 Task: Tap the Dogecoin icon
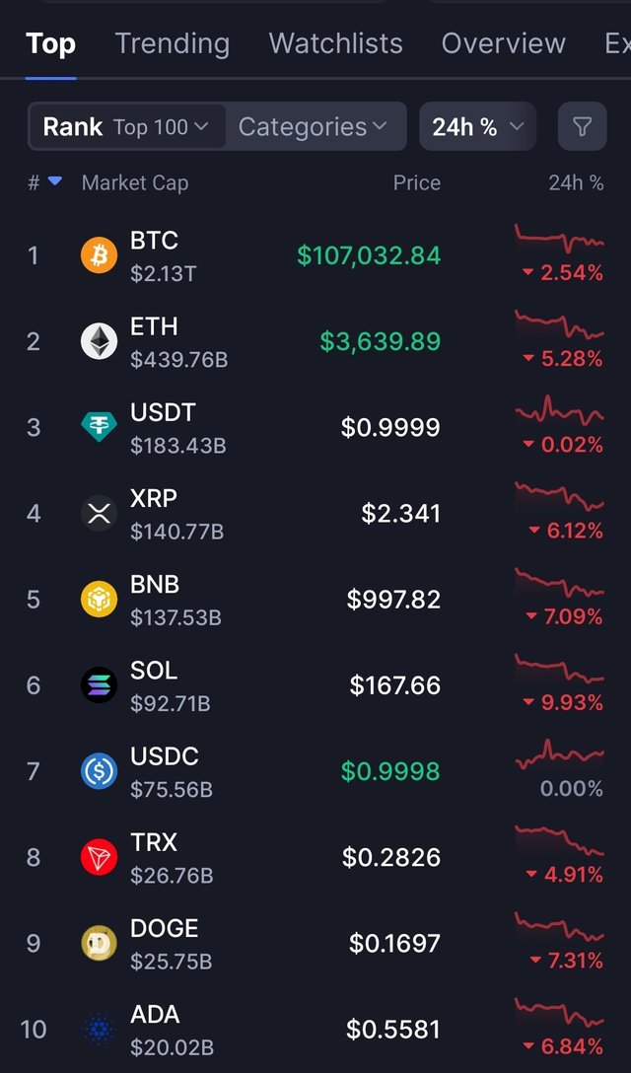pos(99,943)
